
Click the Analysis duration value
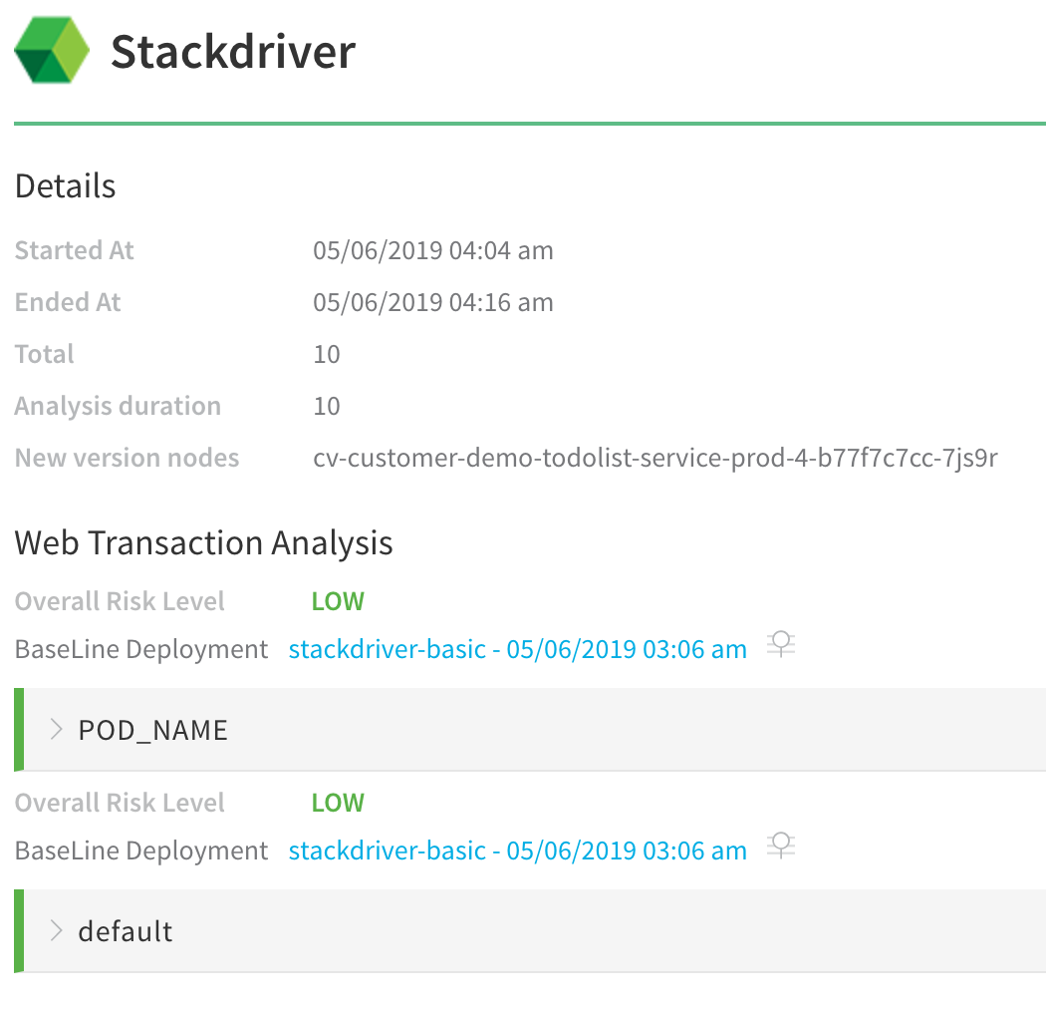(x=327, y=406)
